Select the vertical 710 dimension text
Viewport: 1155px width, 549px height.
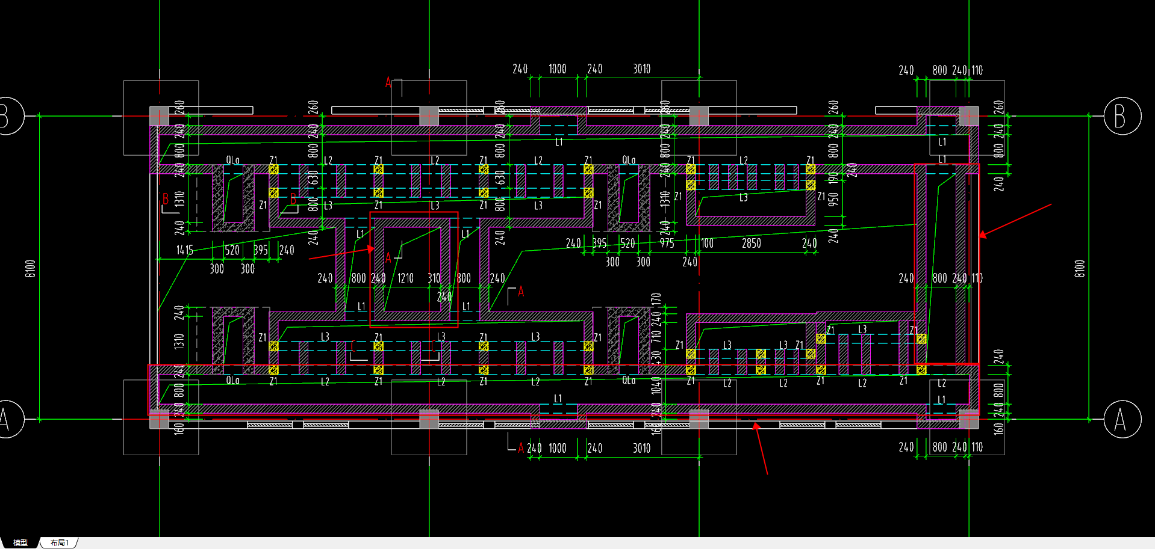coord(656,336)
